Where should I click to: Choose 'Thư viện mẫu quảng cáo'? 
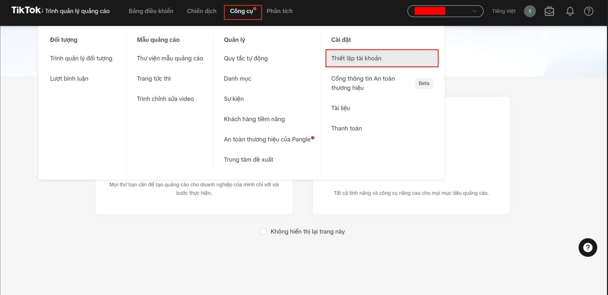170,58
